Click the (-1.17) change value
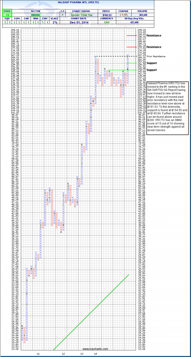Screen dimensions: 191x357 [123, 15]
